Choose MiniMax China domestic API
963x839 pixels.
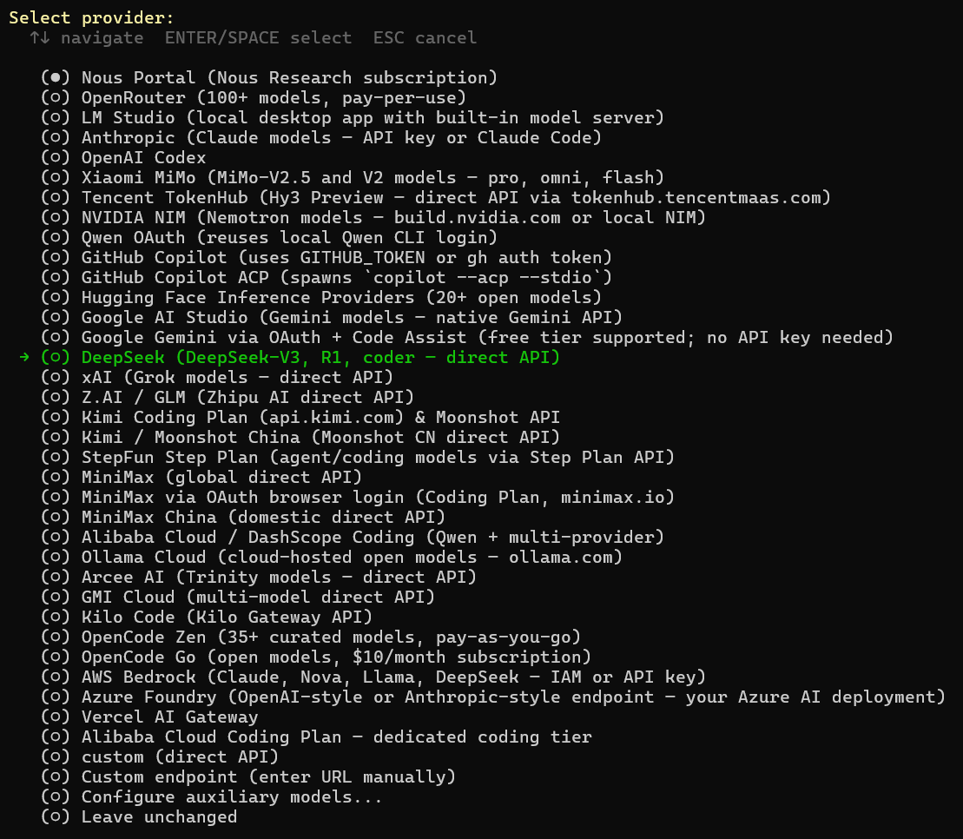pos(243,517)
